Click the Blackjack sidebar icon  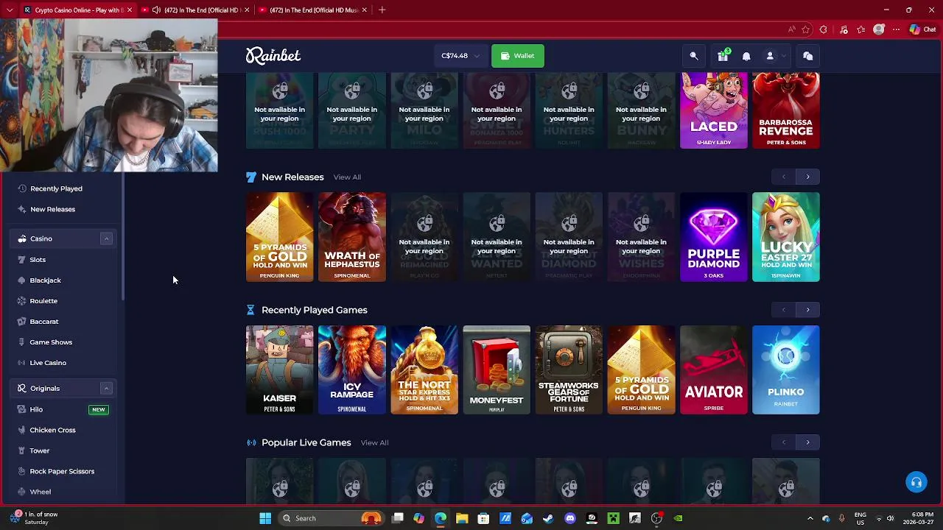point(22,280)
